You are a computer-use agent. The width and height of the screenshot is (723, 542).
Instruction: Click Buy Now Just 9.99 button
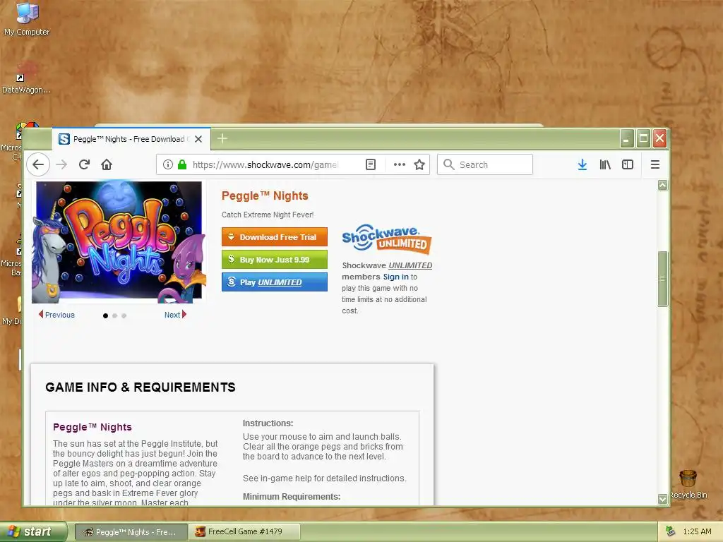(275, 260)
